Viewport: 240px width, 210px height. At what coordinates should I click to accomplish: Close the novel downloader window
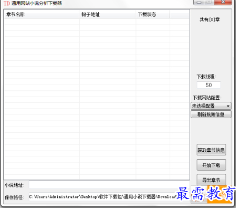[223, 2]
